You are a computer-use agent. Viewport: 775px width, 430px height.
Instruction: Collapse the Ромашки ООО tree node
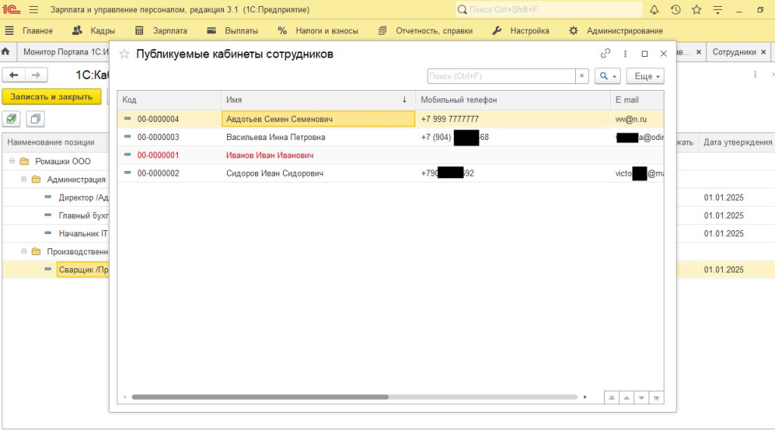pos(12,161)
